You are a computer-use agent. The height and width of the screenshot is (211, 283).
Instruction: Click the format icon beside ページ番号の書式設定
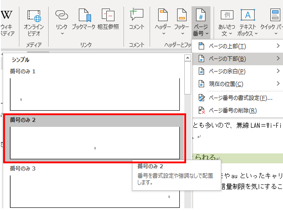pos(201,98)
